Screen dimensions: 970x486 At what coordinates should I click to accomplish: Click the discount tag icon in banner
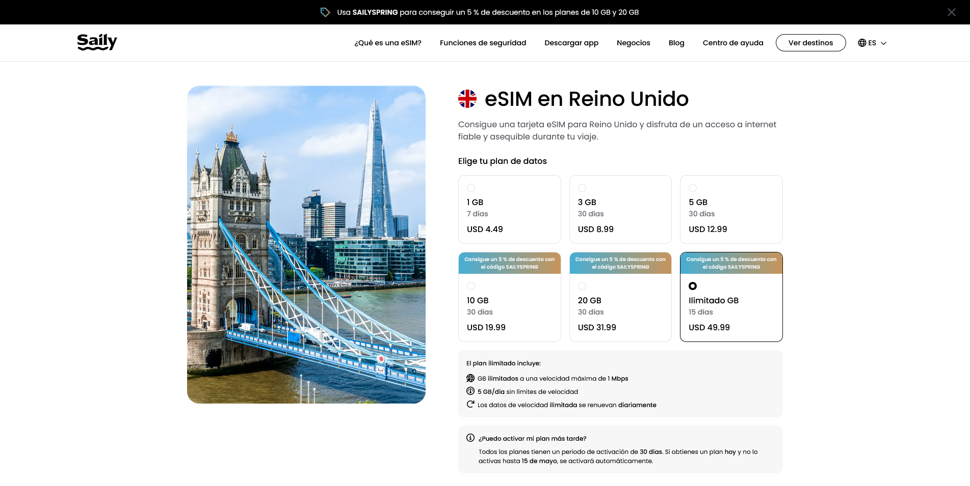(x=325, y=12)
